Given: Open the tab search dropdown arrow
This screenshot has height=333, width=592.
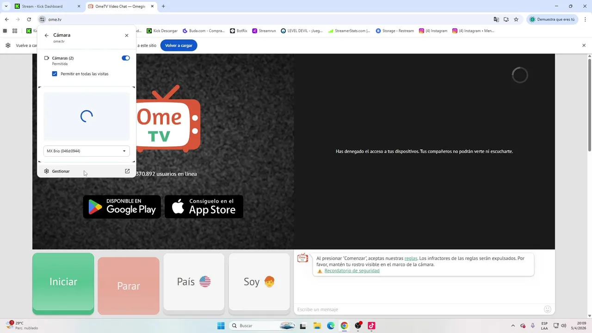Looking at the screenshot, I should 6,6.
